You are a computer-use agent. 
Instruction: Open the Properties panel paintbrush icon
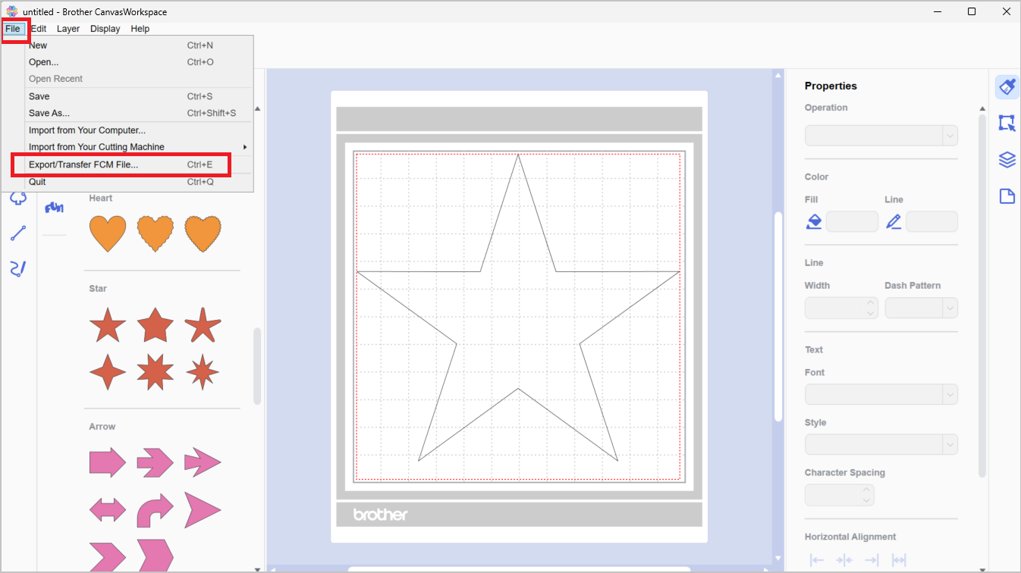tap(1007, 86)
